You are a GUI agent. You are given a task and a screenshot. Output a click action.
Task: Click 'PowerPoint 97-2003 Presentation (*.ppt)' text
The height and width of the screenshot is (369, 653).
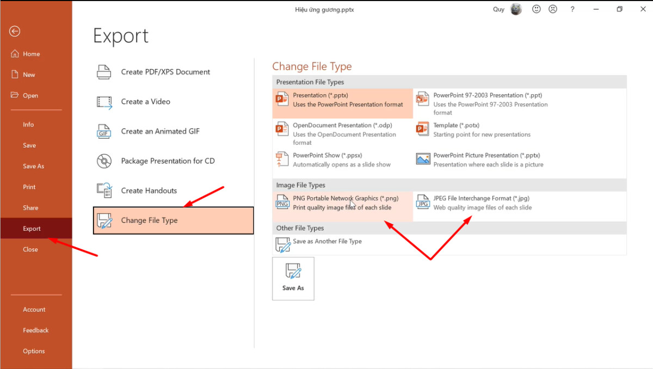488,95
